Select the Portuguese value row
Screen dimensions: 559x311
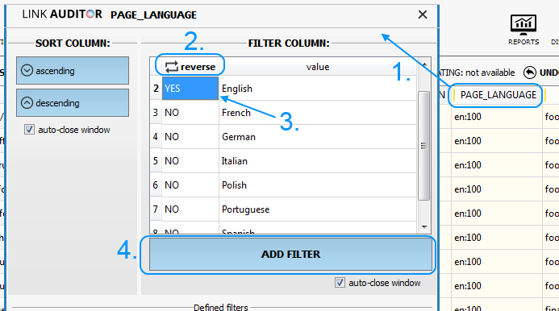pyautogui.click(x=318, y=209)
